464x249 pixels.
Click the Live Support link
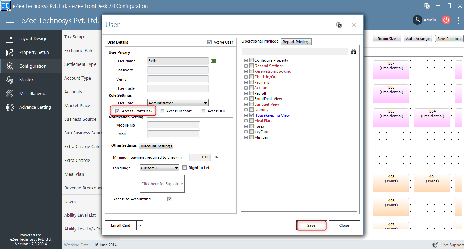452,245
